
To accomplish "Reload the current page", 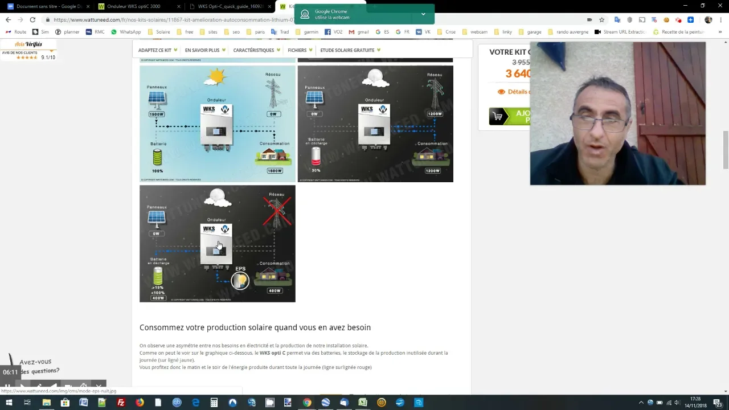I will pos(33,19).
